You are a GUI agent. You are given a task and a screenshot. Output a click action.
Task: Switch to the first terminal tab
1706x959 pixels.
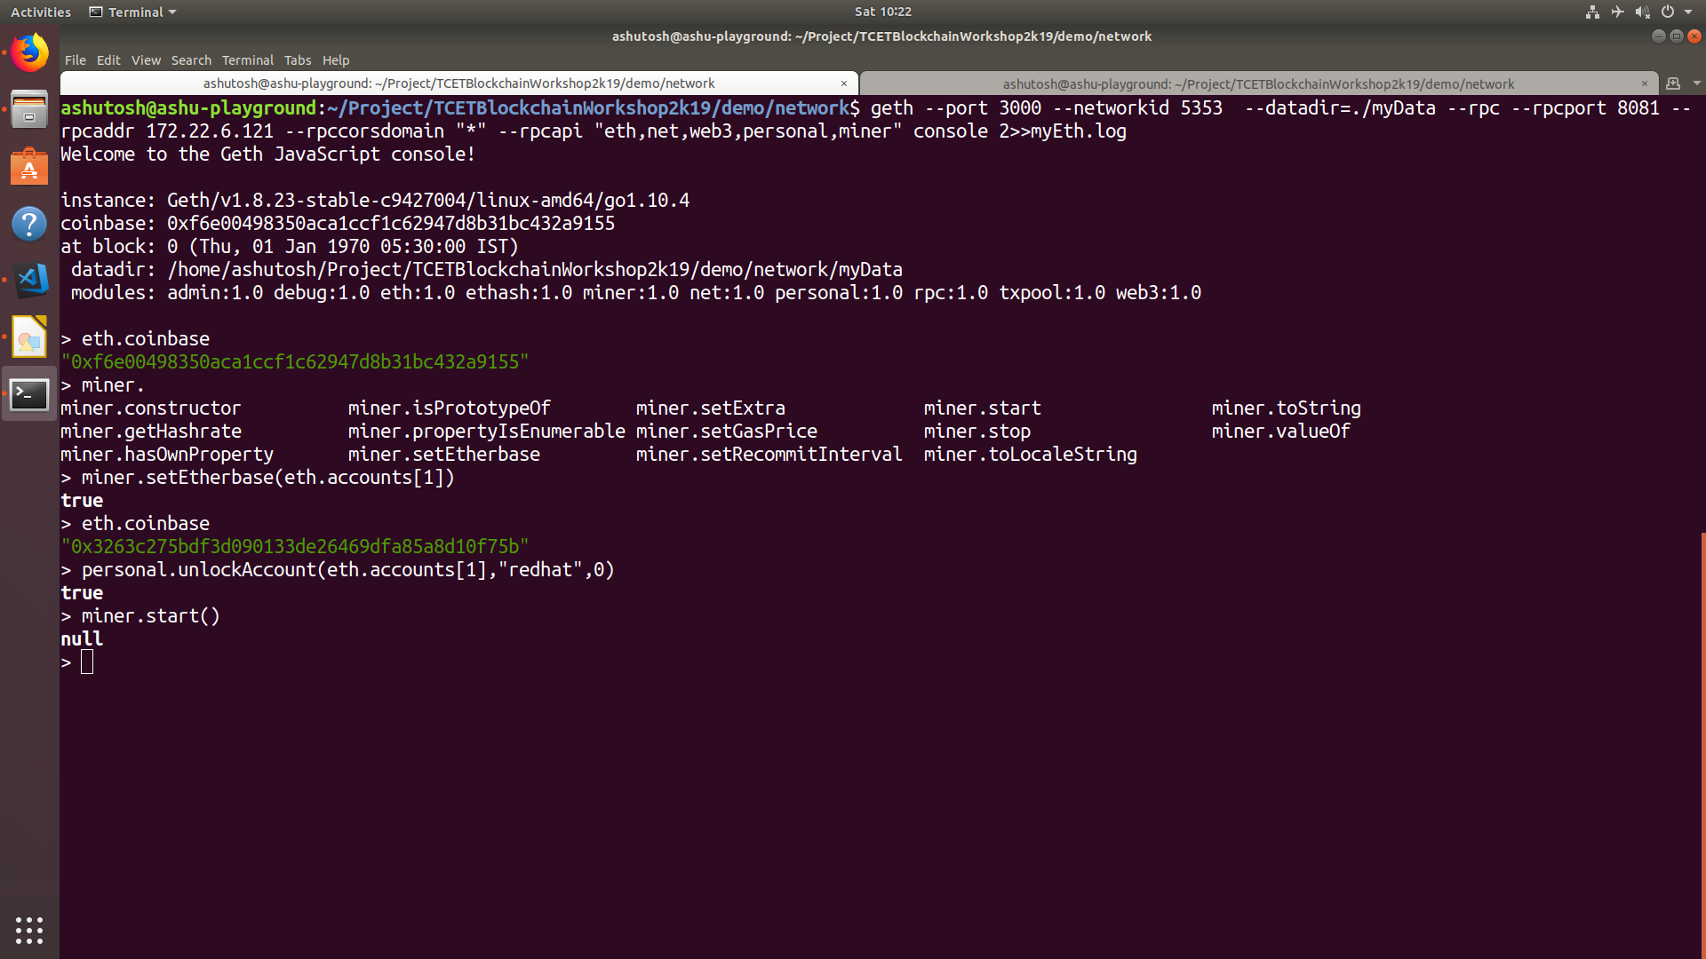(x=458, y=83)
